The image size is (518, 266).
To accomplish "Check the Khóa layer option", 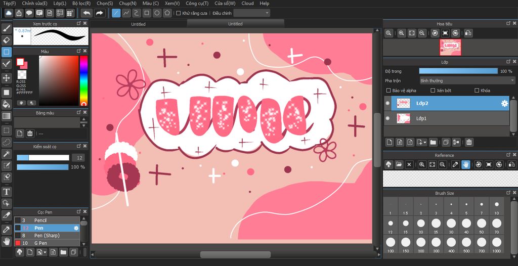I will click(477, 90).
